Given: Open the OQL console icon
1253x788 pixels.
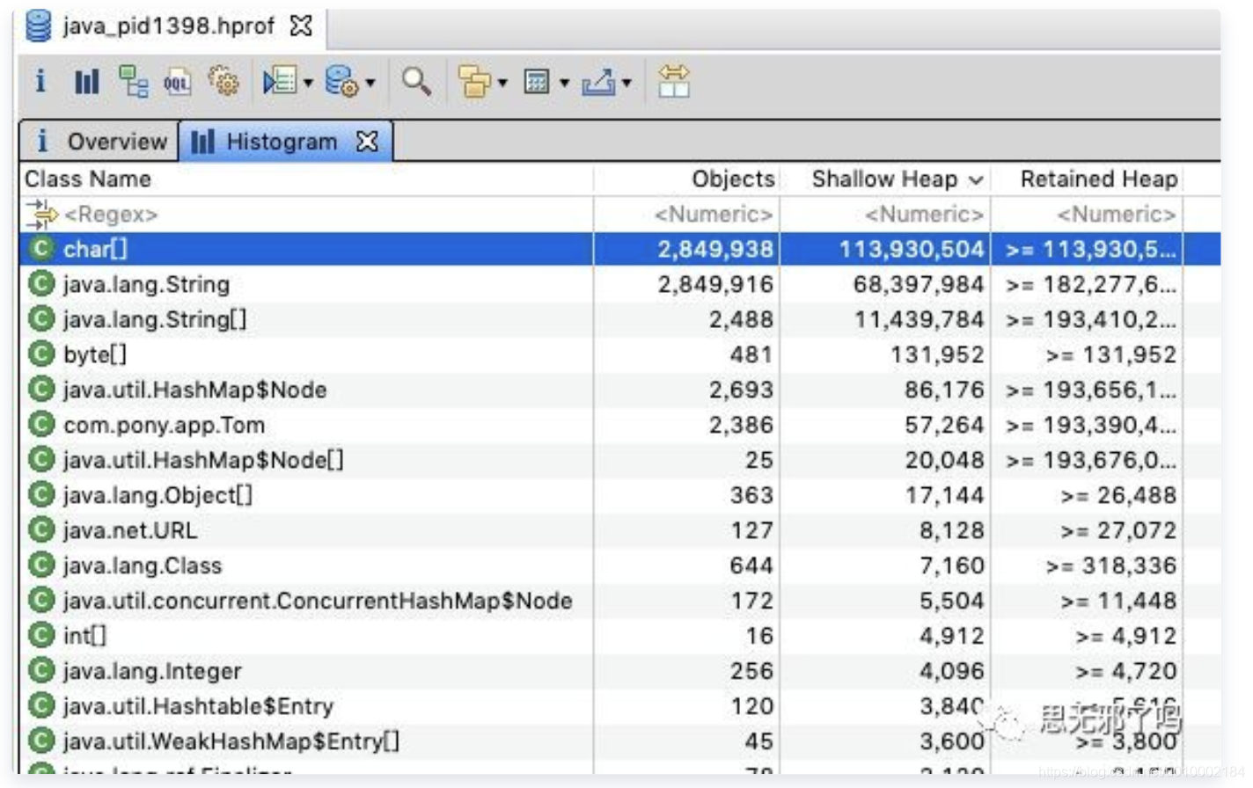Looking at the screenshot, I should (x=178, y=84).
